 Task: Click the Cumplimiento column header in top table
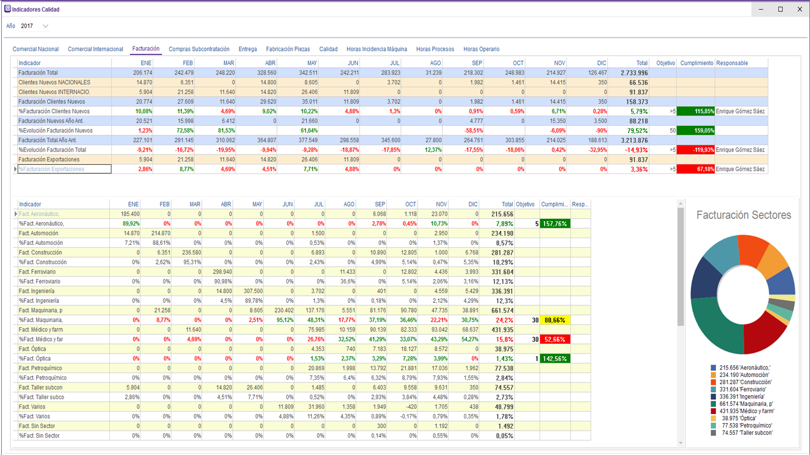click(696, 64)
